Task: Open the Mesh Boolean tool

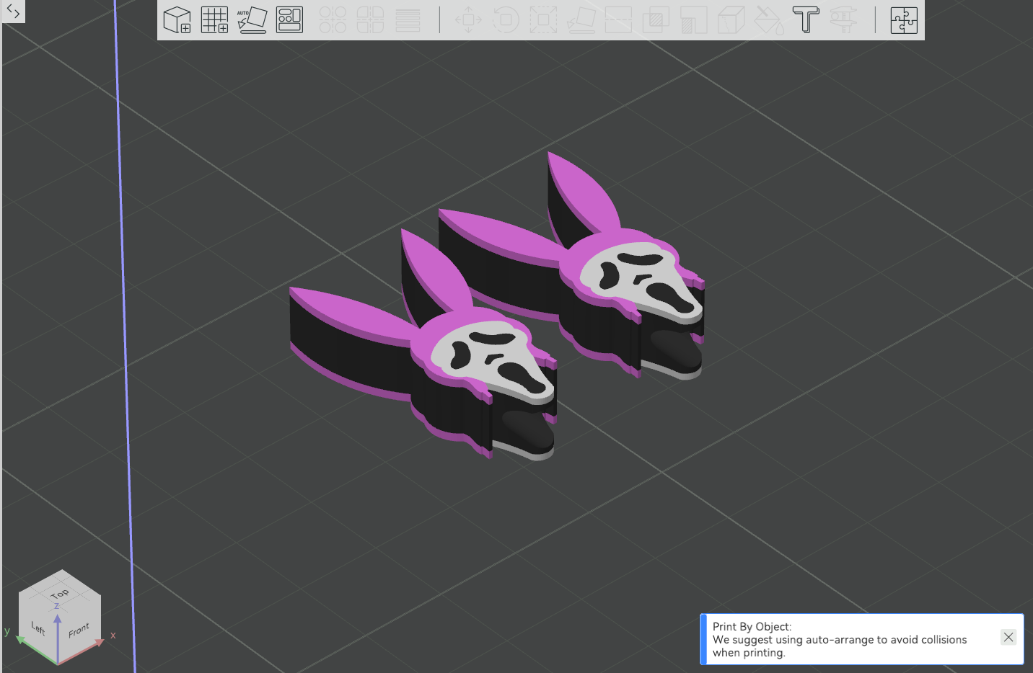Action: point(656,19)
